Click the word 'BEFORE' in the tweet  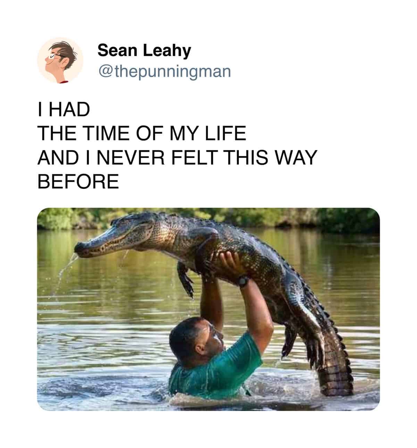[x=78, y=181]
